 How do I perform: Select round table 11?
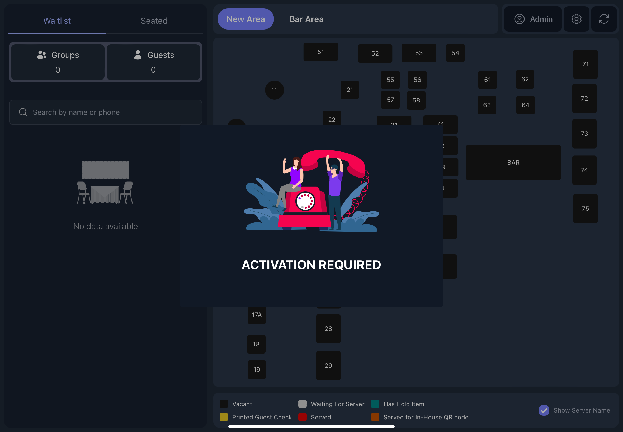coord(274,90)
